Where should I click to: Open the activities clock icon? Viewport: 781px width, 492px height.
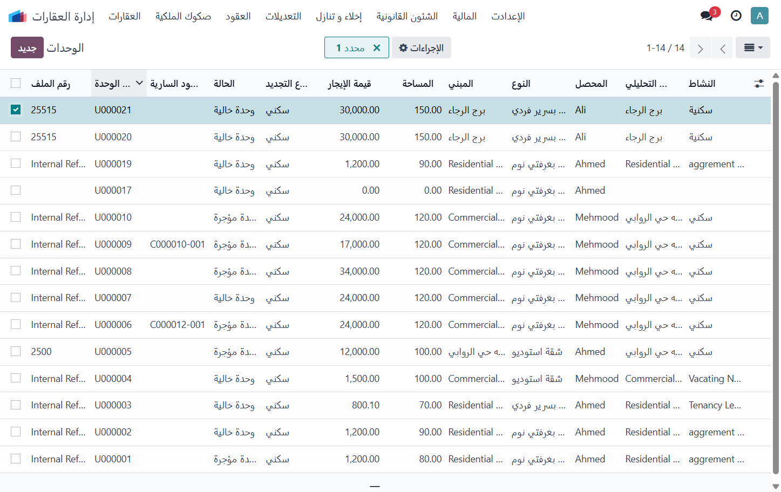click(x=736, y=16)
